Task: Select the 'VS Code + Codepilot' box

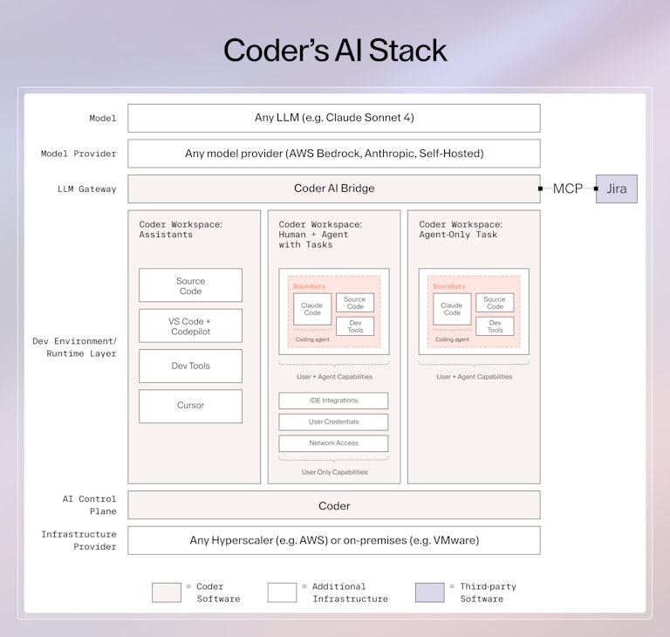Action: click(190, 325)
